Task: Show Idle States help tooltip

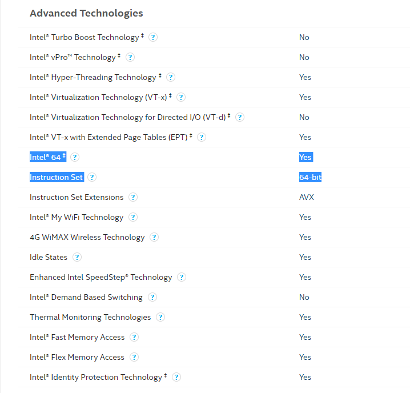Action: click(77, 257)
